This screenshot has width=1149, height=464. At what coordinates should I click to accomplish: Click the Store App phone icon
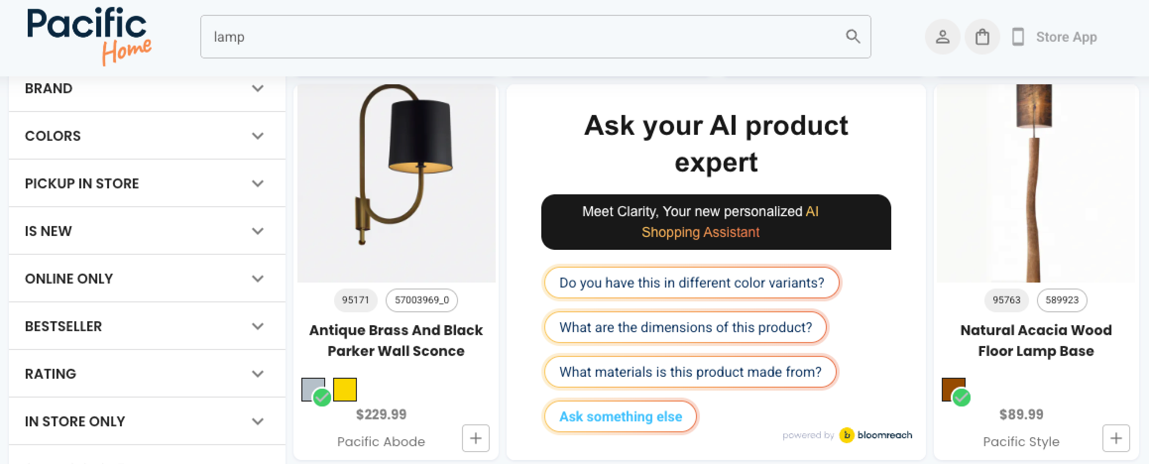[1018, 37]
